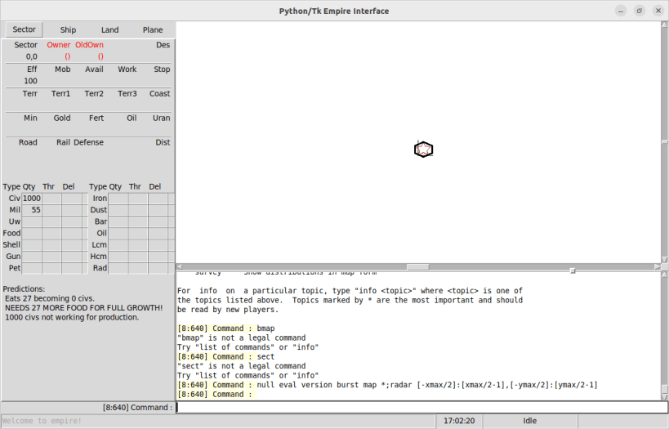Select the Mil quantity field showing 55
Viewport: 669px width, 429px height.
(x=32, y=209)
